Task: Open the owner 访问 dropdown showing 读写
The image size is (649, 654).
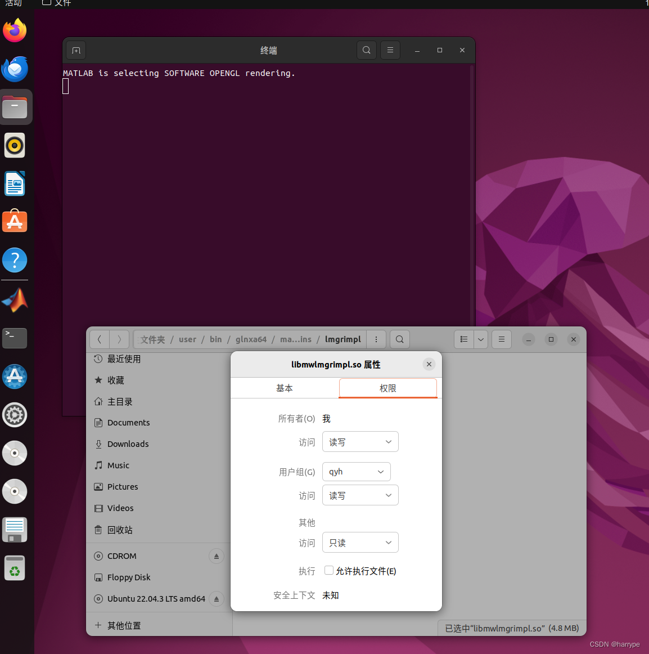Action: pos(360,442)
